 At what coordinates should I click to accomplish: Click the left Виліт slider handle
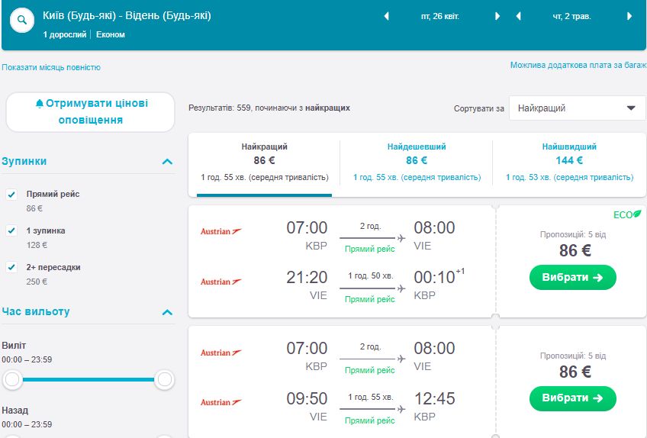click(x=11, y=379)
